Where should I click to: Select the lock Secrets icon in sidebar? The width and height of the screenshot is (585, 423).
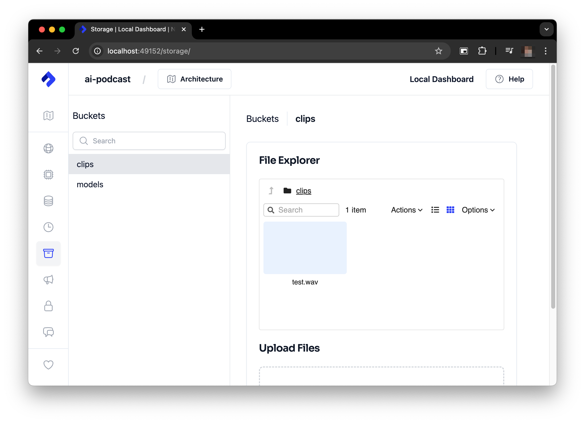point(48,306)
